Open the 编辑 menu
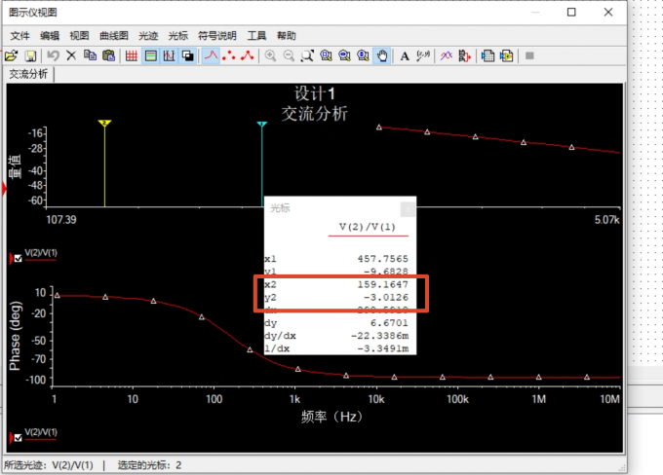The height and width of the screenshot is (475, 663). click(50, 35)
